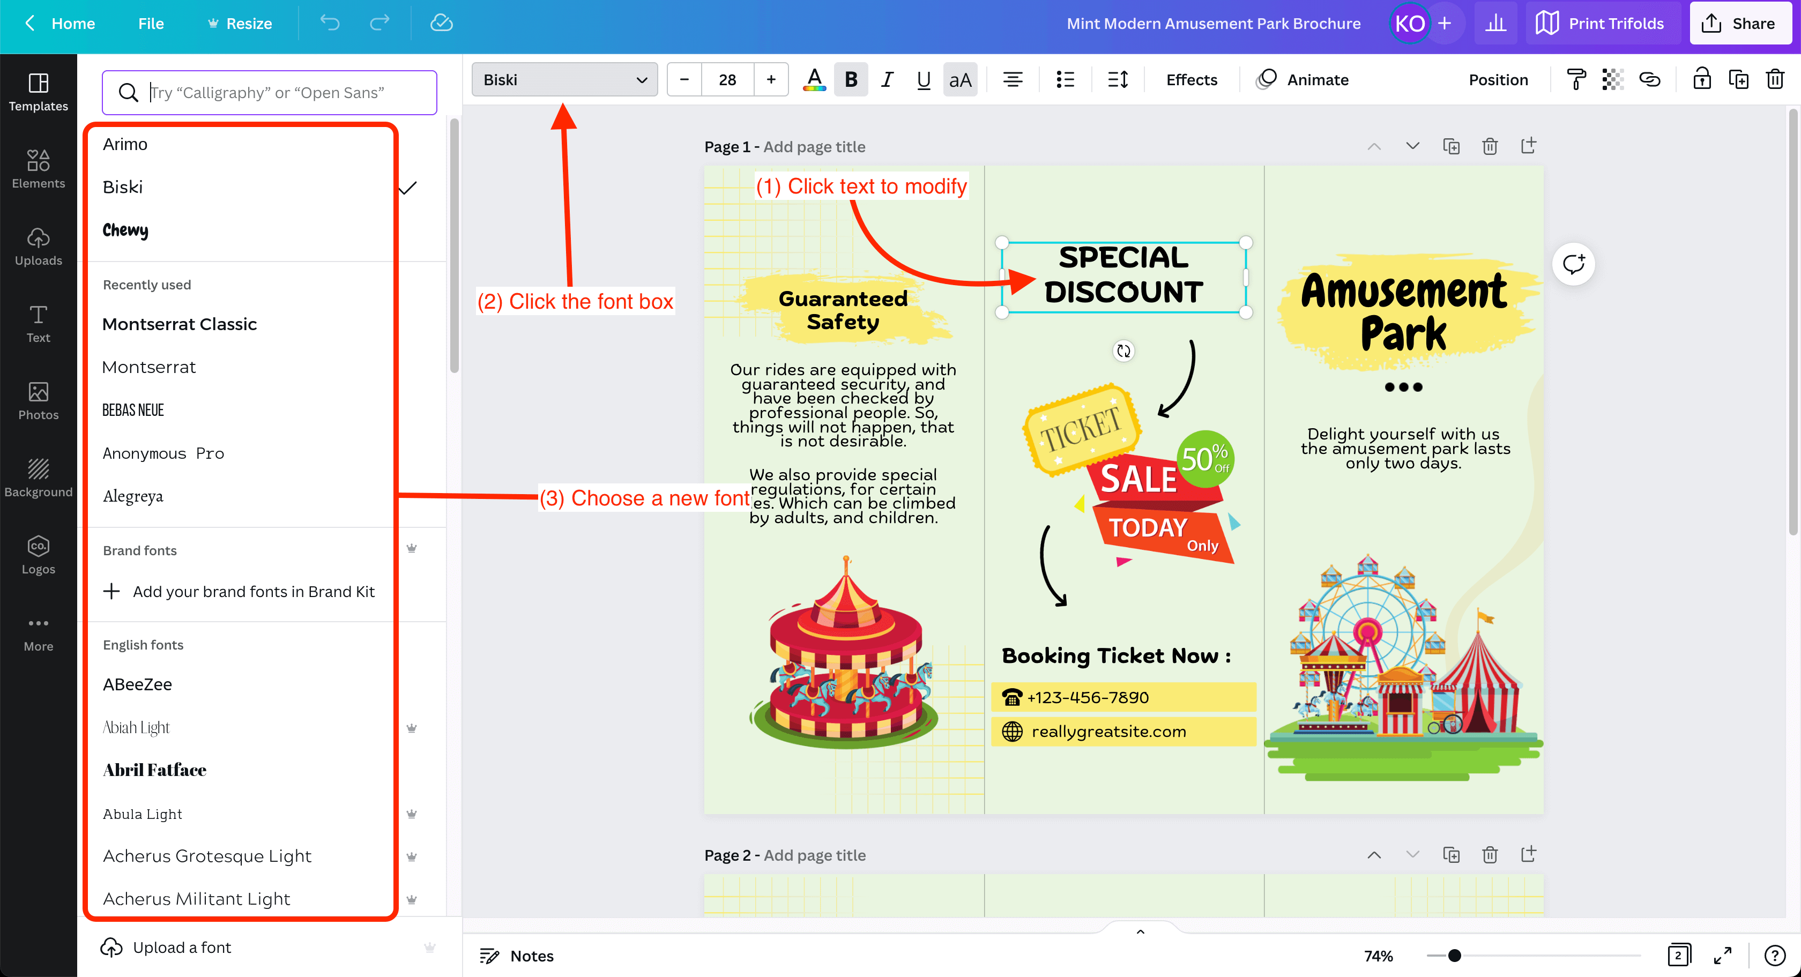Open the Biski font dropdown

564,80
